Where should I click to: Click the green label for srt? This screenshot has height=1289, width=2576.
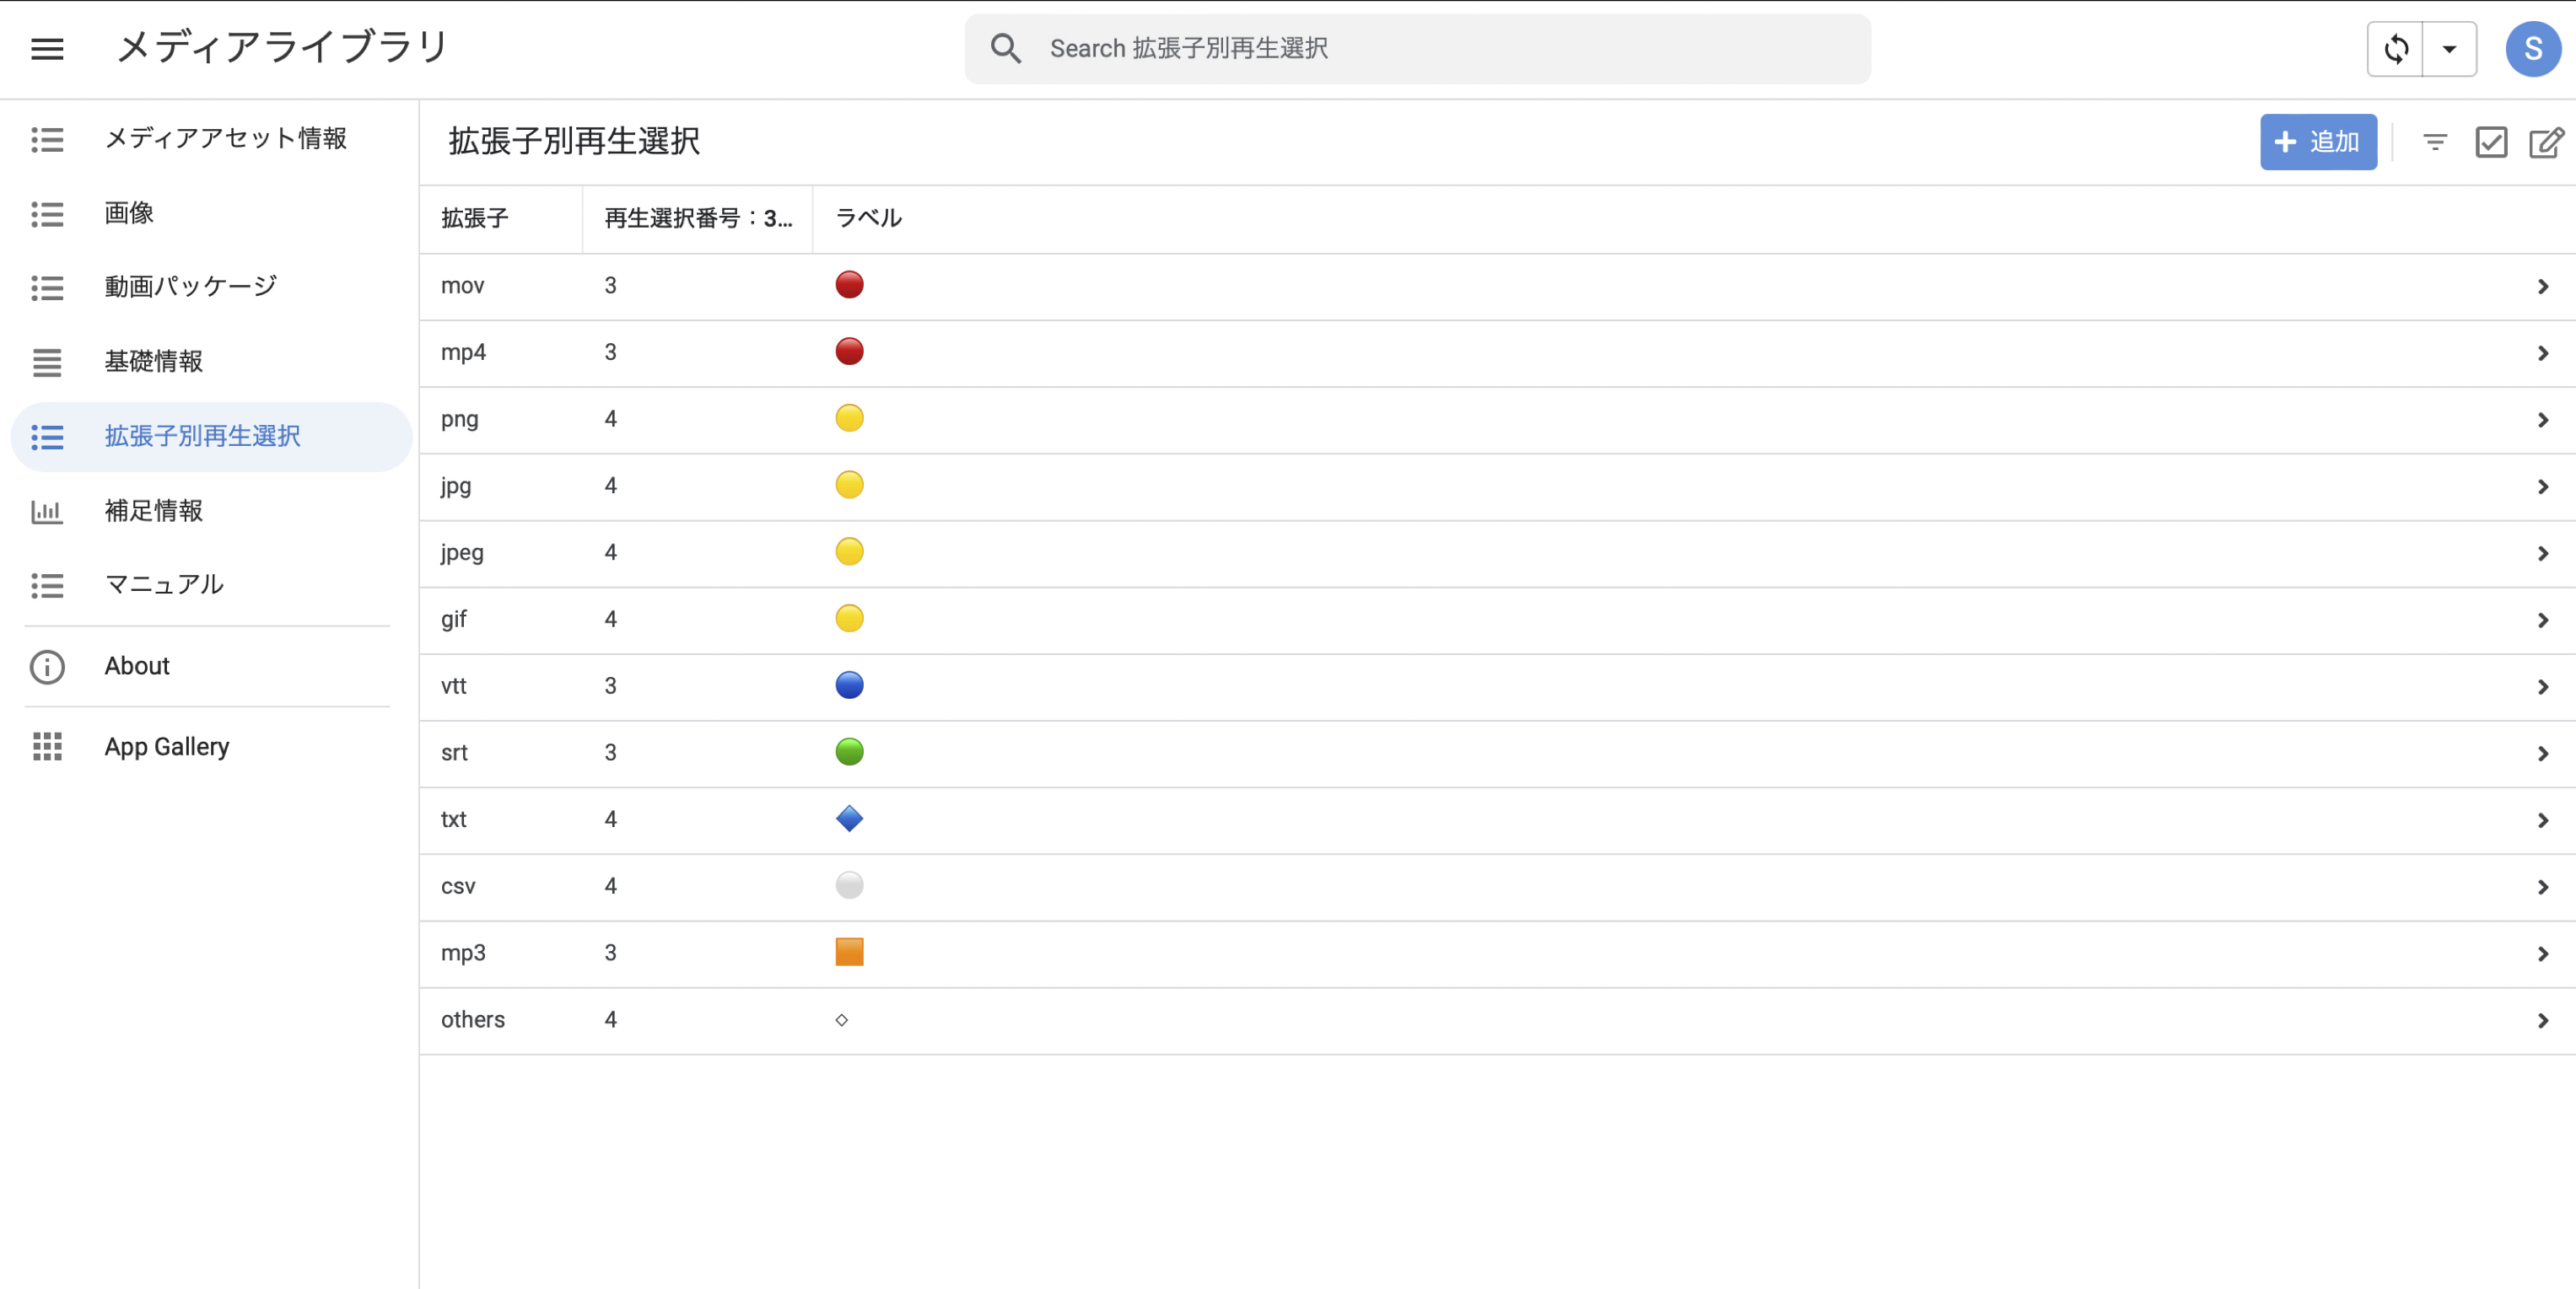849,751
